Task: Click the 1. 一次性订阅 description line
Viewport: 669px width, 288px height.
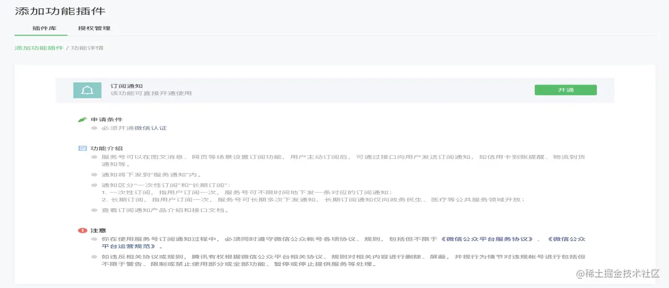Action: pyautogui.click(x=247, y=192)
